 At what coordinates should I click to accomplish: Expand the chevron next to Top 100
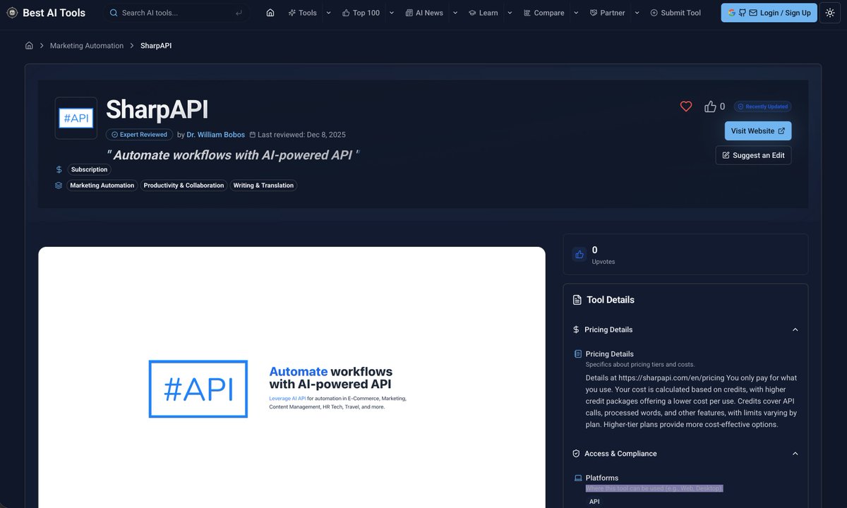point(392,13)
